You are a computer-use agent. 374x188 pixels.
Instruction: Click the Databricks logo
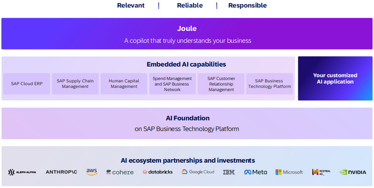[x=157, y=172]
